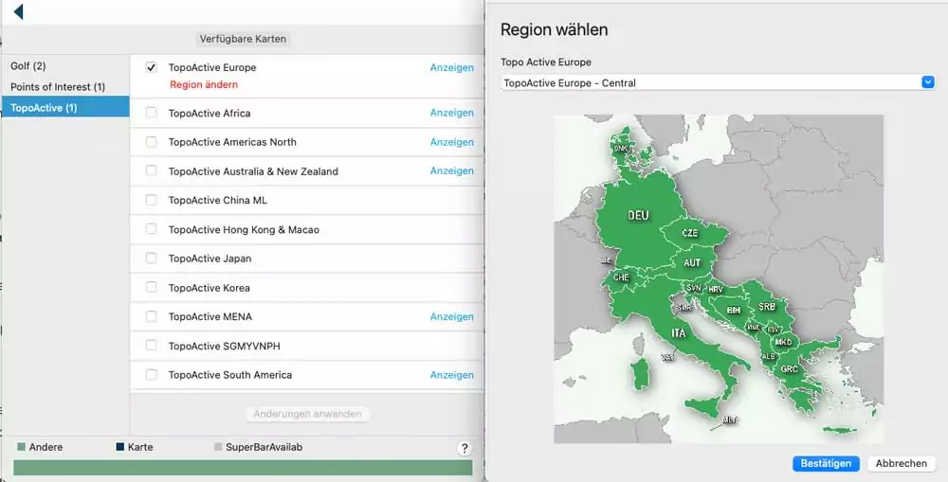
Task: Click the green Andere legend swatch
Action: tap(21, 448)
